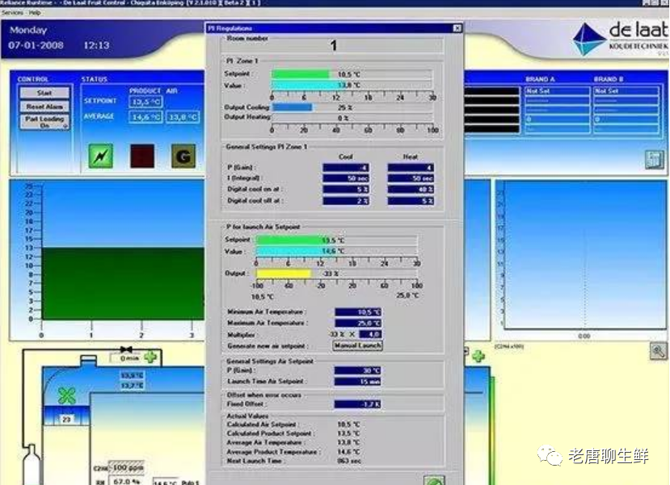Screen dimensions: 670x485
Task: Click the yellow Output bar for air setpoint
Action: [284, 274]
